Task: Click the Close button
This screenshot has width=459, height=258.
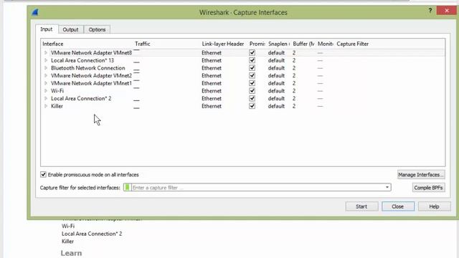Action: [398, 206]
